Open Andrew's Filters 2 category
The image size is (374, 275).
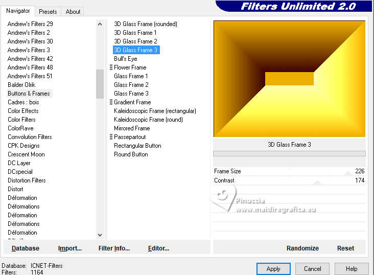point(29,33)
